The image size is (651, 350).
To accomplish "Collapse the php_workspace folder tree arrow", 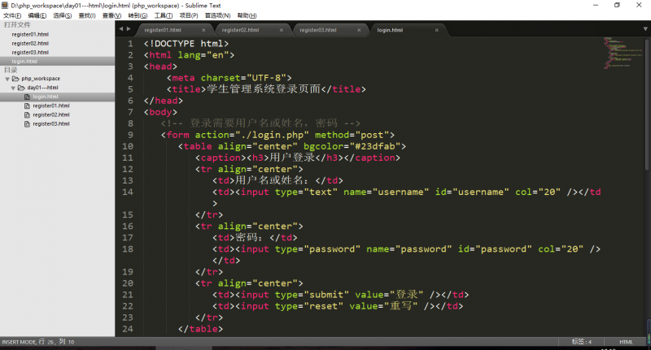I will tap(7, 79).
